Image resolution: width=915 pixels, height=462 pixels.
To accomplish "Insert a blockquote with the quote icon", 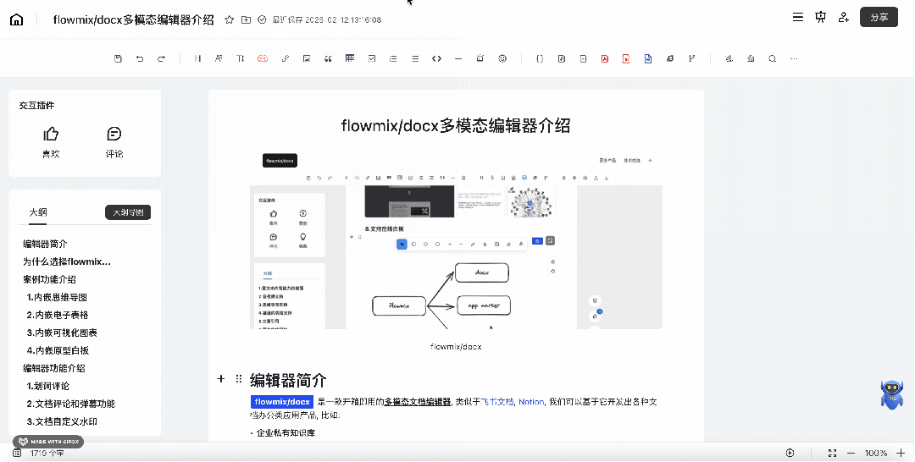I will (328, 59).
